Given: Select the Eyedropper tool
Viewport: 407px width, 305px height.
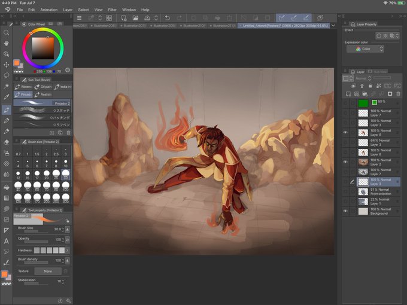Looking at the screenshot, I should (6, 97).
